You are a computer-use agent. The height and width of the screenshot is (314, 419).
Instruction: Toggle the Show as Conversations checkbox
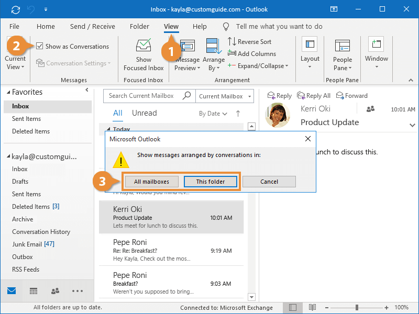click(x=40, y=47)
